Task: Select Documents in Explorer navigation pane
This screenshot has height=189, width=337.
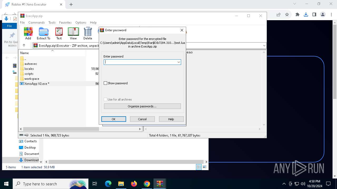Action: pos(29,154)
